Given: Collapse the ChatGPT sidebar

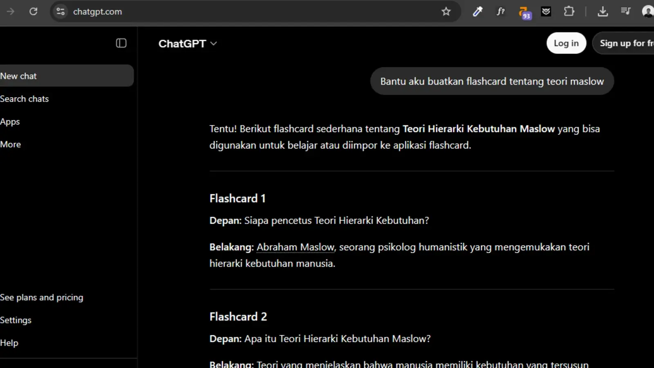Looking at the screenshot, I should [x=121, y=43].
